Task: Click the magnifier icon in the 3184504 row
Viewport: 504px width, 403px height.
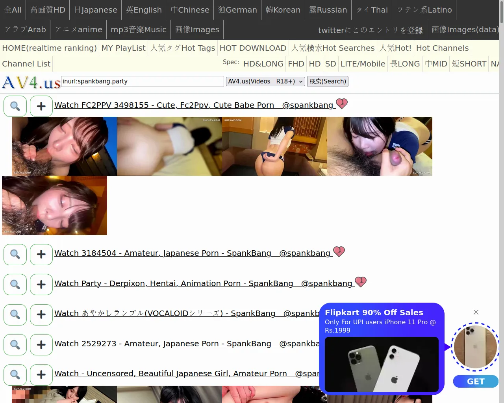Action: (x=15, y=254)
